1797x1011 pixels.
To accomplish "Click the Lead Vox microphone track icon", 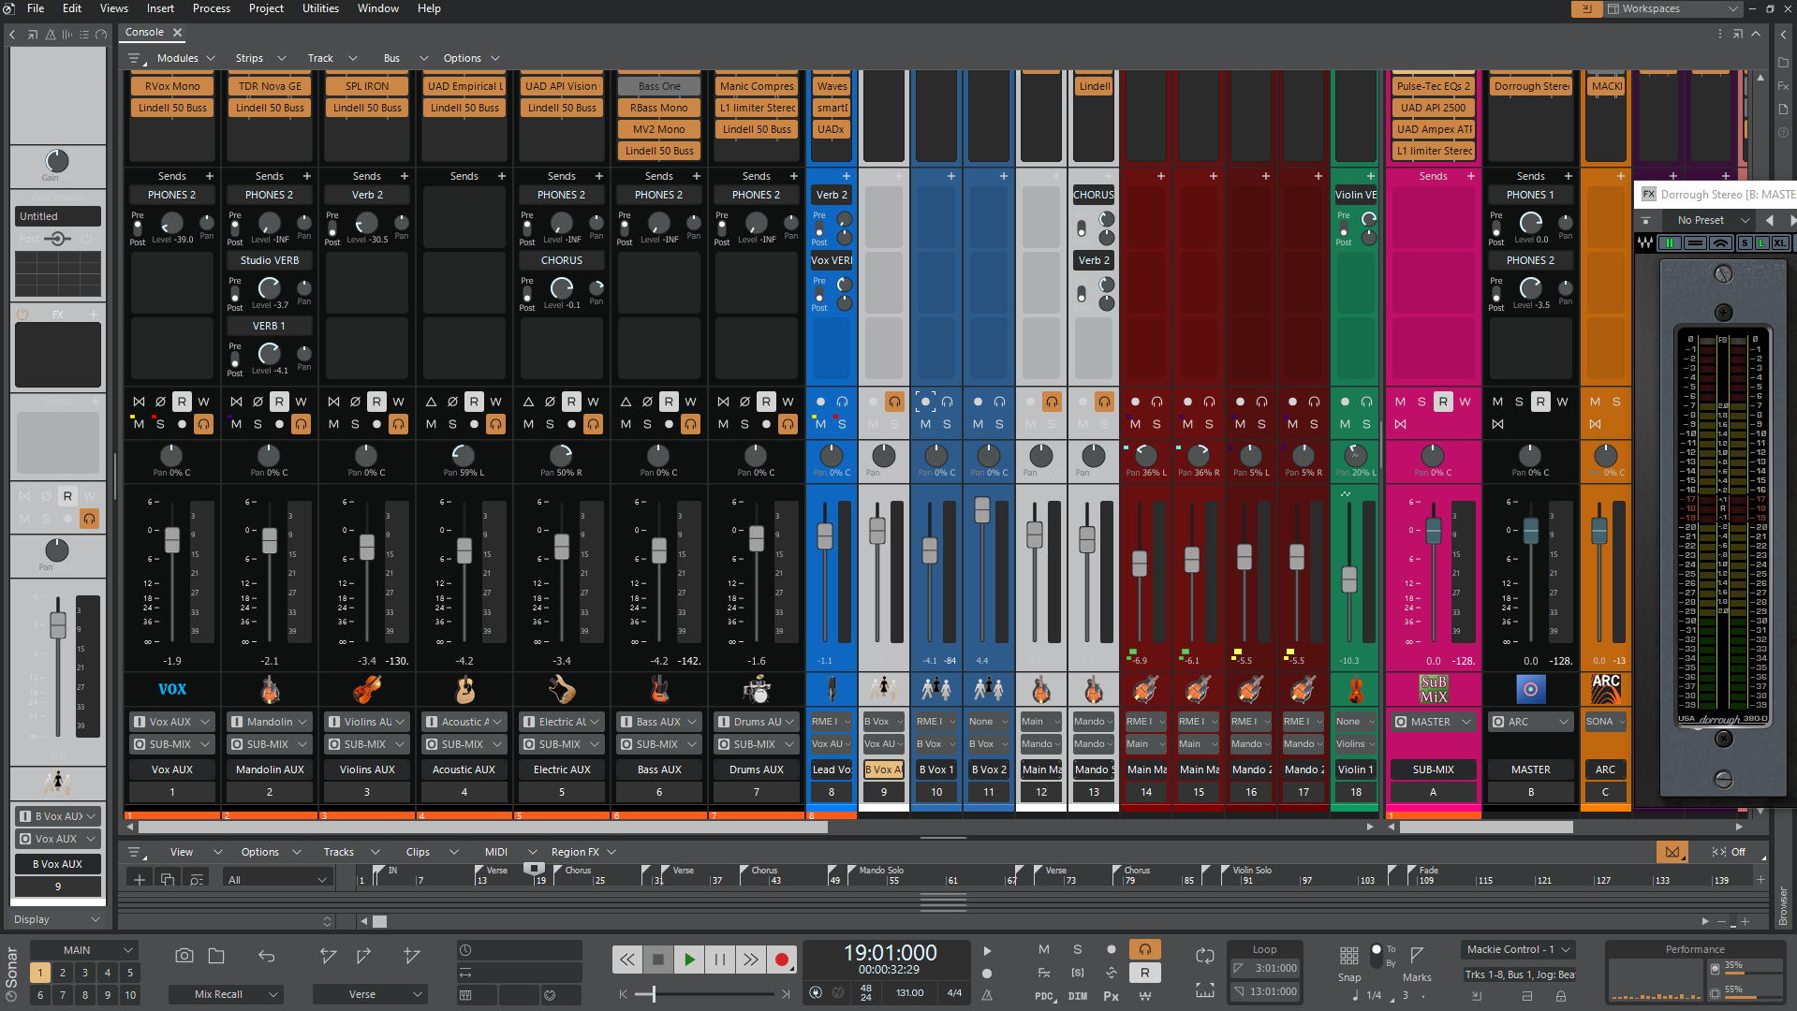I will pos(832,690).
